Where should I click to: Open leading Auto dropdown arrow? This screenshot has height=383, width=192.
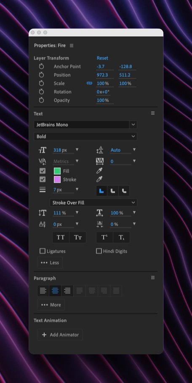point(134,149)
